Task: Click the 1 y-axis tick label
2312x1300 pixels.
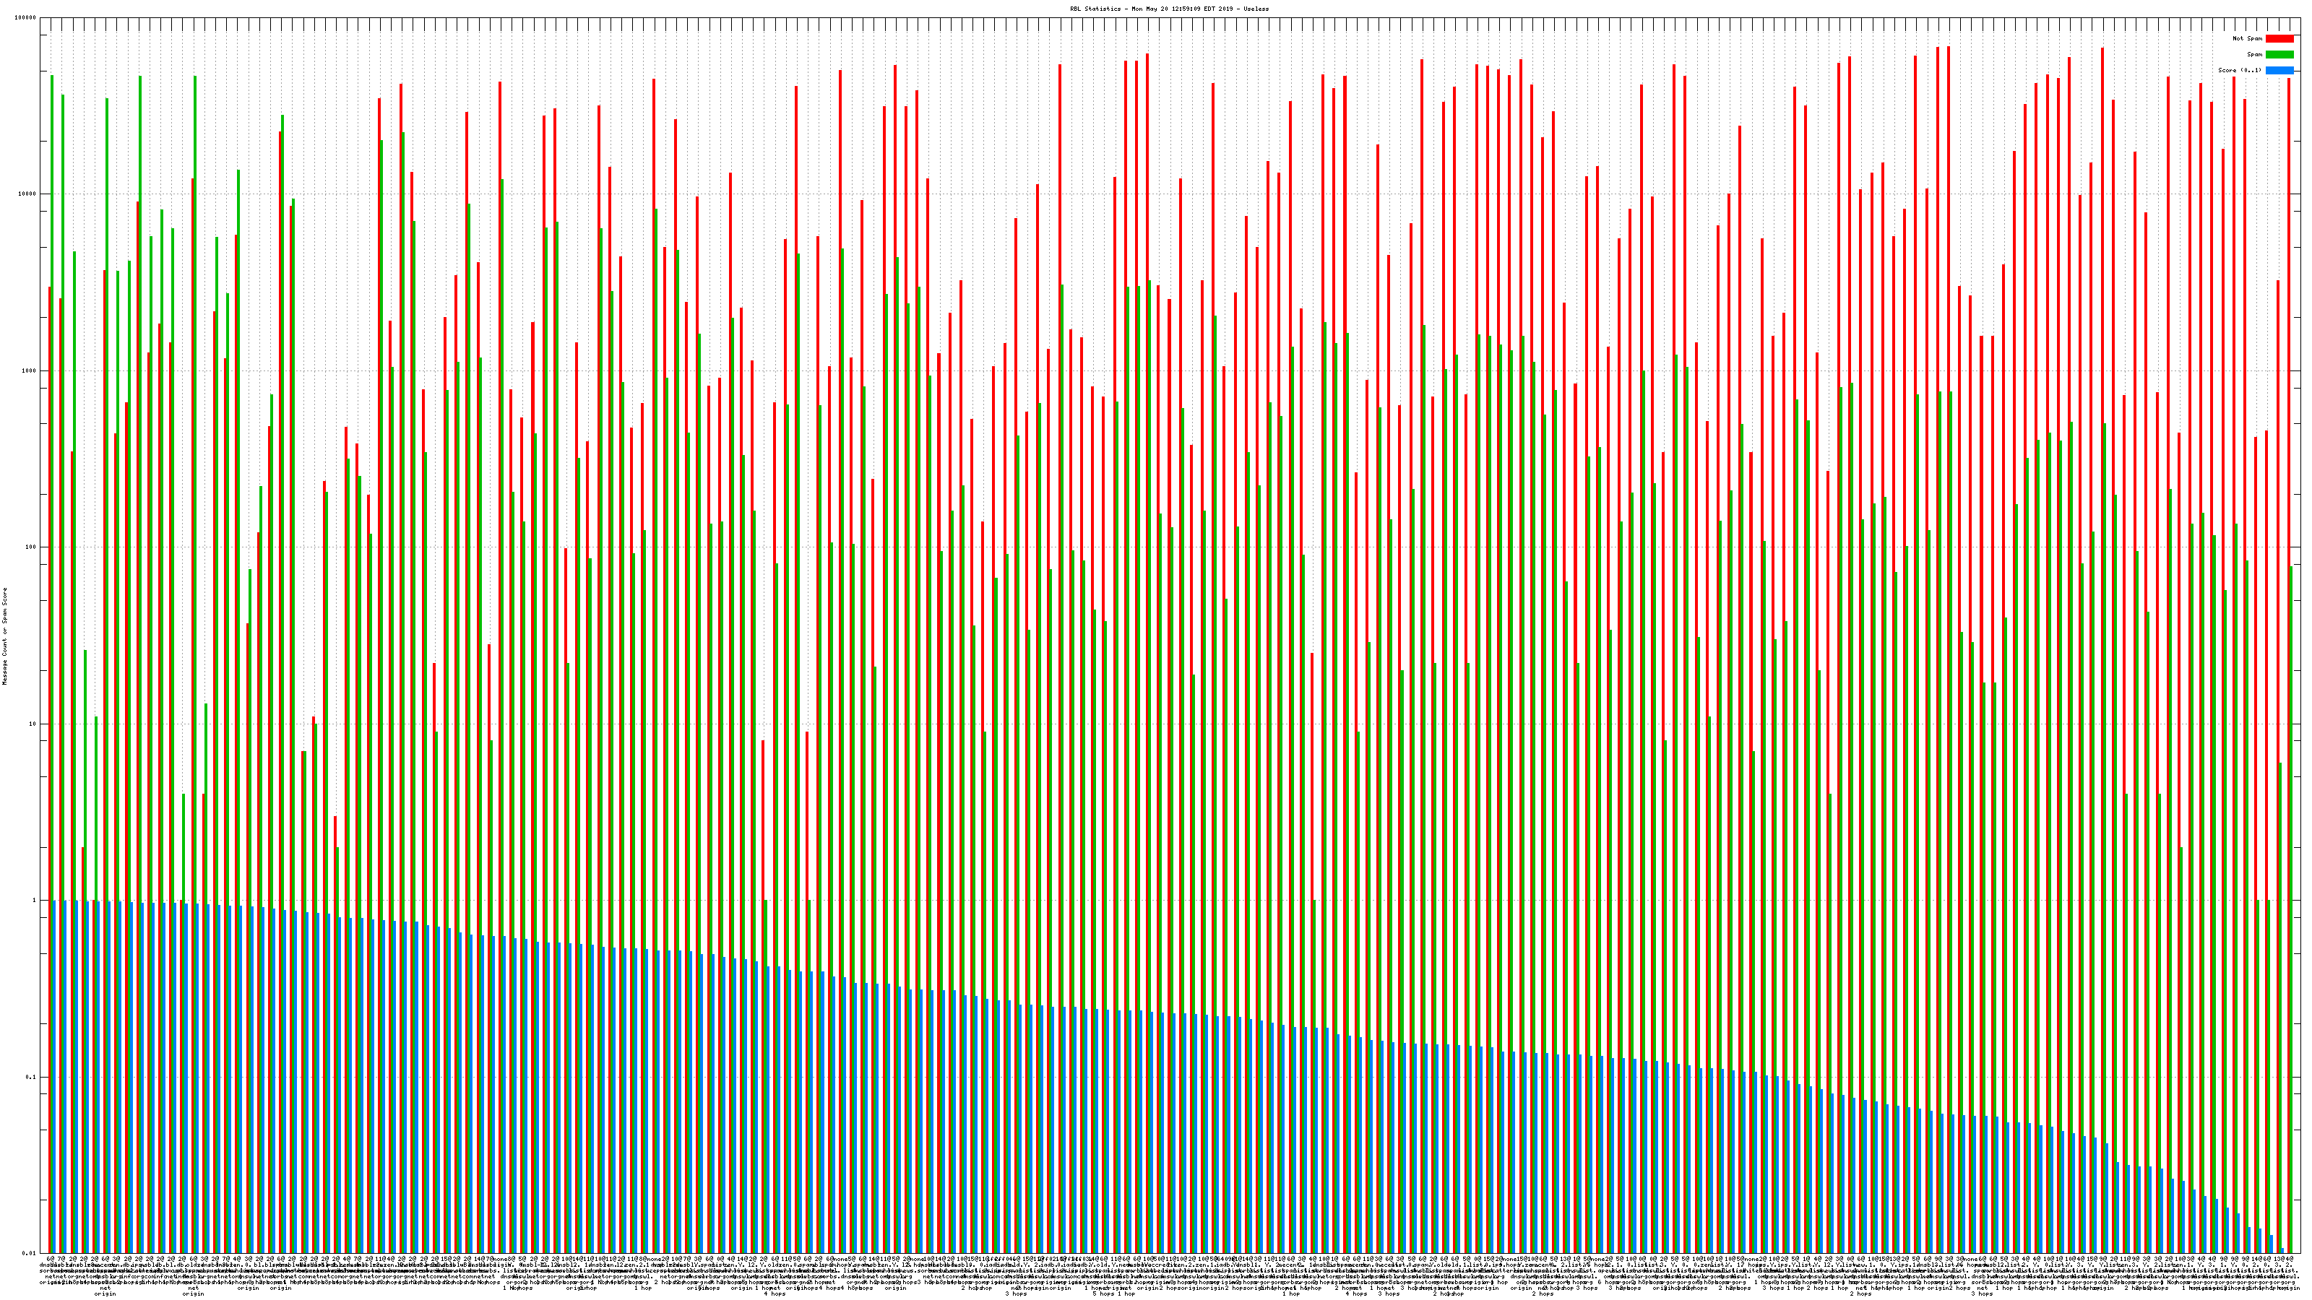Action: point(35,901)
